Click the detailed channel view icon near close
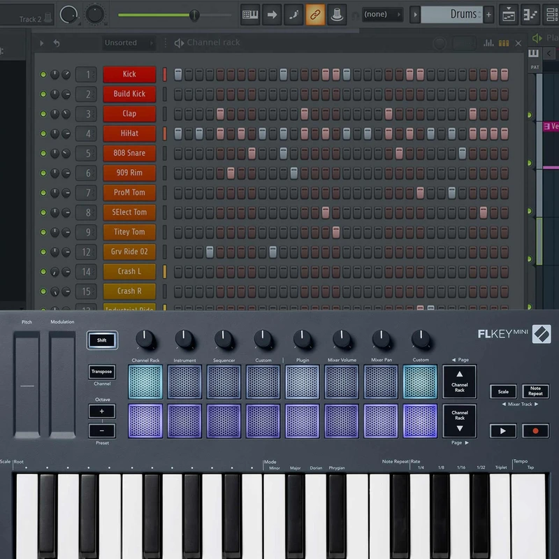The height and width of the screenshot is (559, 559). (x=504, y=43)
